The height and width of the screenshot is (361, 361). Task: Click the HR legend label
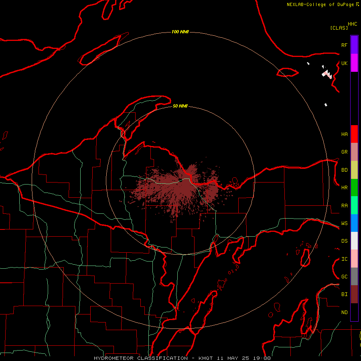344,188
